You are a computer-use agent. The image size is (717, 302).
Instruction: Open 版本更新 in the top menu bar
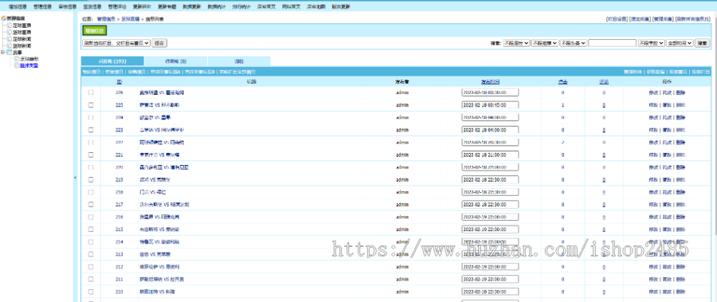pos(341,7)
